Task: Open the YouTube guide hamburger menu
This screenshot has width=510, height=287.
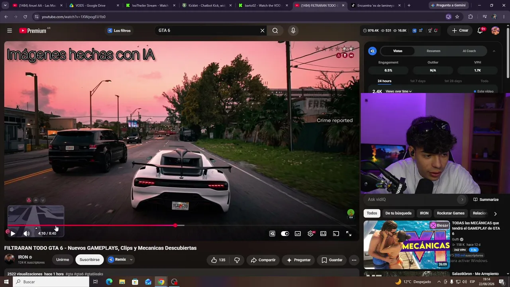Action: (x=10, y=31)
